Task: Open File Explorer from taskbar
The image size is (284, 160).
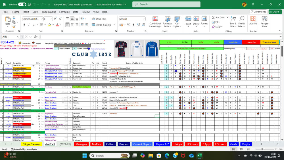Action: 151,155
